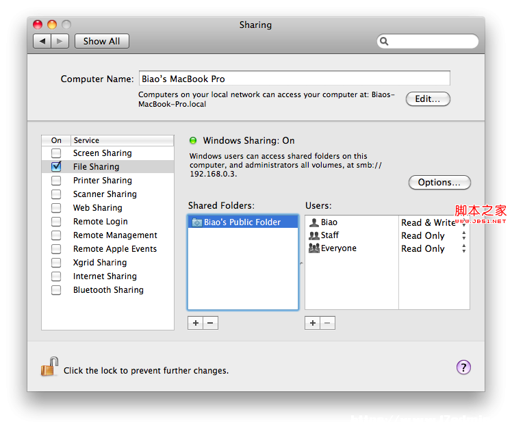The height and width of the screenshot is (429, 512).
Task: Click the Staff group icon
Action: click(313, 235)
